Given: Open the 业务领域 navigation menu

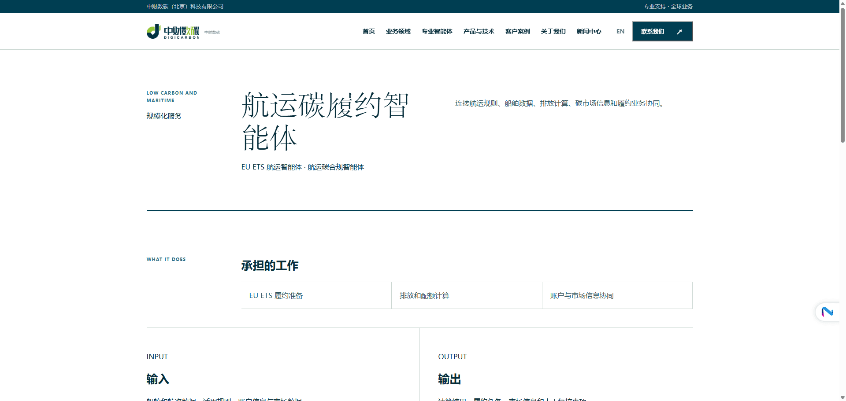Looking at the screenshot, I should (398, 31).
